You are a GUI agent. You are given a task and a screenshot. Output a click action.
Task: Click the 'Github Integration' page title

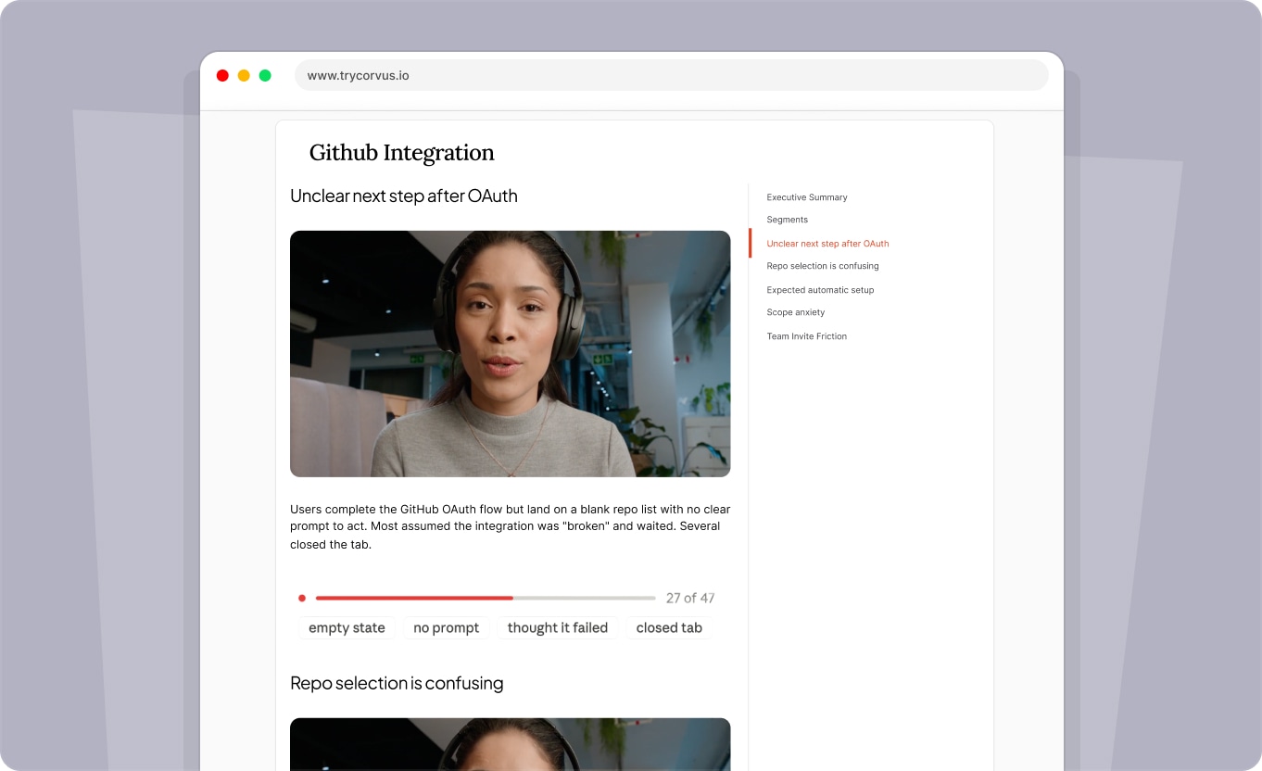coord(401,153)
